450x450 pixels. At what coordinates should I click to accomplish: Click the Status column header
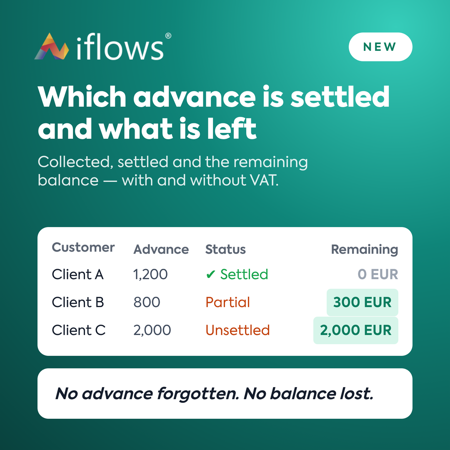(x=225, y=250)
